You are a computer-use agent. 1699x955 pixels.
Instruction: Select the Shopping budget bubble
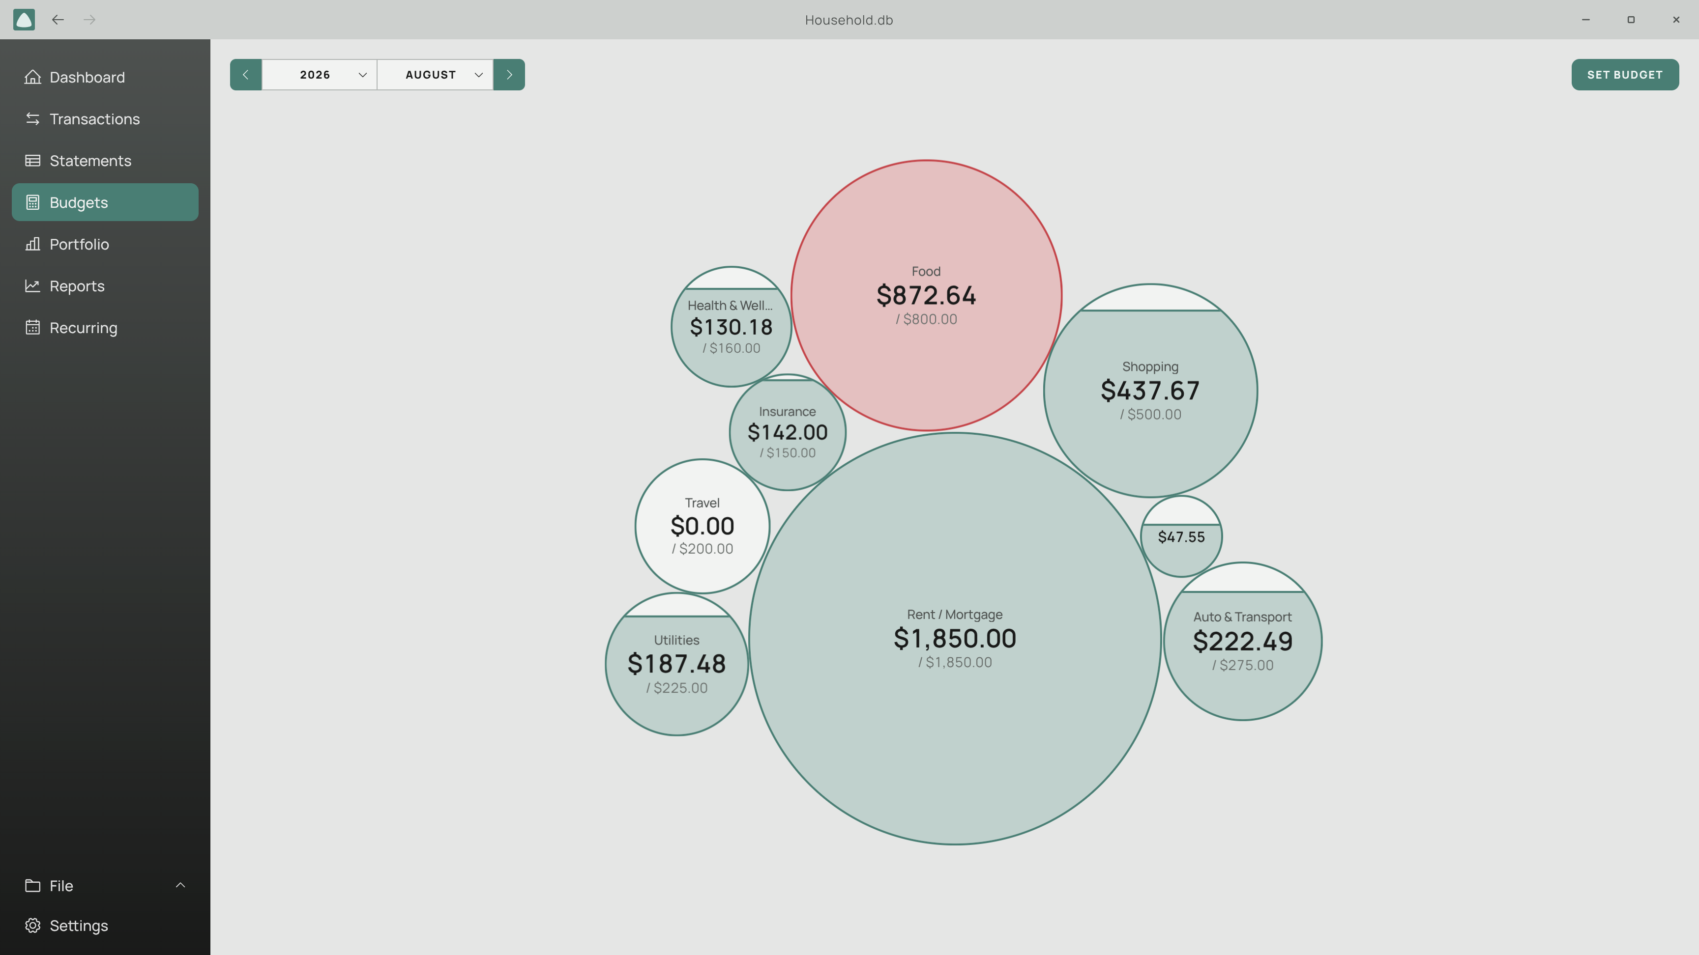pos(1150,391)
